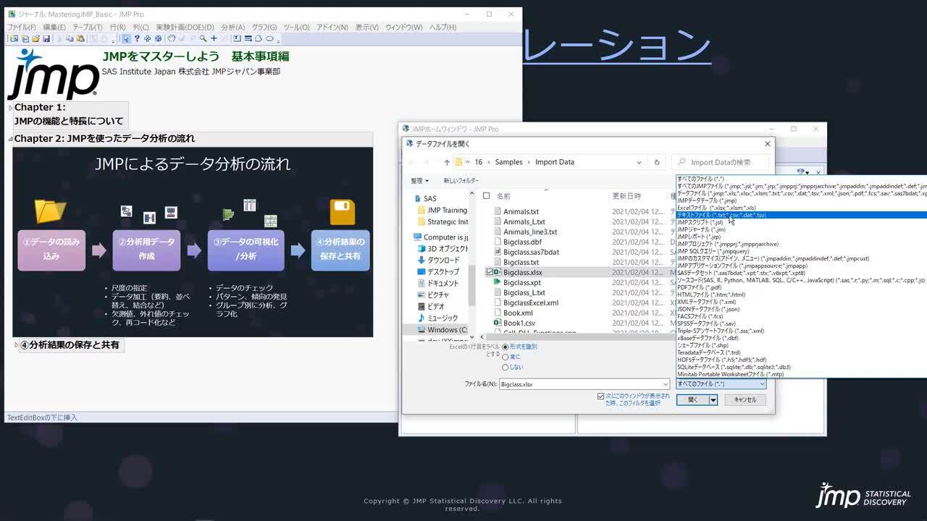This screenshot has height=521, width=927.
Task: Open the グラフ(G) menu
Action: click(x=264, y=27)
